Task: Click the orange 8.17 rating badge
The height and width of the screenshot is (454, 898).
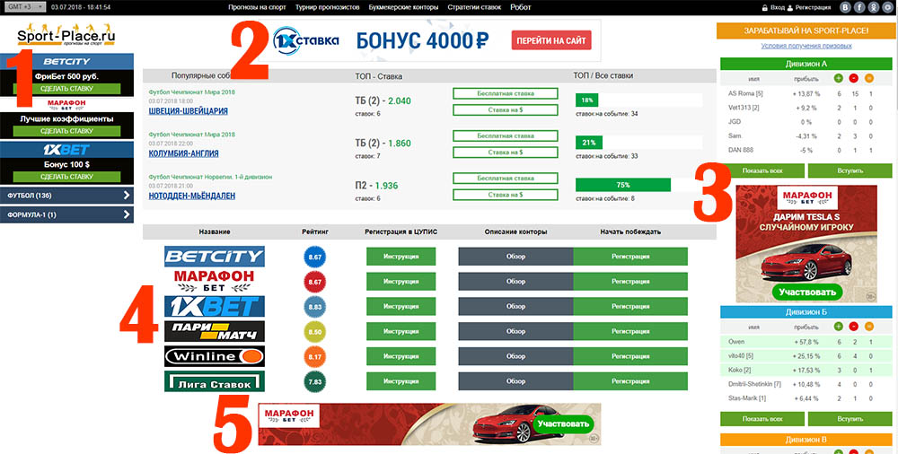Action: [314, 357]
